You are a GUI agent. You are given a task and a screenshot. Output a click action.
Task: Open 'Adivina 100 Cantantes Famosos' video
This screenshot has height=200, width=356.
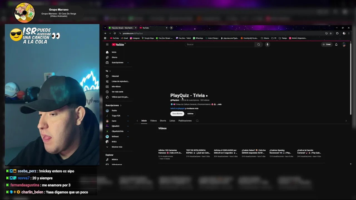tap(170, 152)
